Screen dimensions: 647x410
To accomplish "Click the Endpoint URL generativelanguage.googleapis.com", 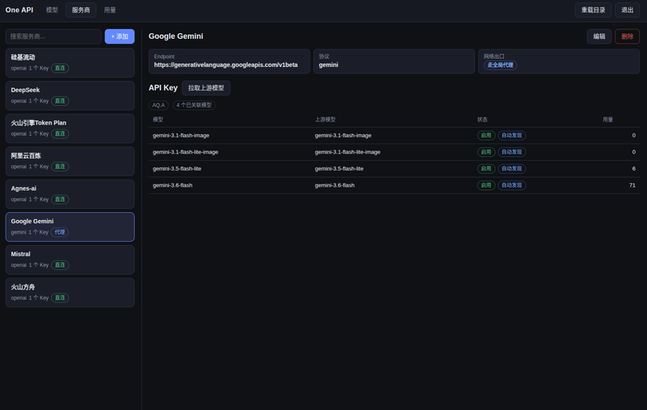I will click(226, 65).
